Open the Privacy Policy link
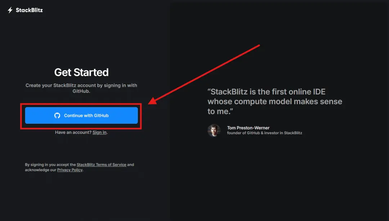This screenshot has height=221, width=389. 70,170
